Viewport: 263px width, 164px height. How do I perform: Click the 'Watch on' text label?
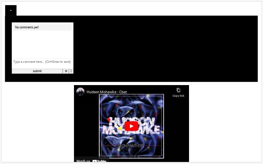(83, 161)
